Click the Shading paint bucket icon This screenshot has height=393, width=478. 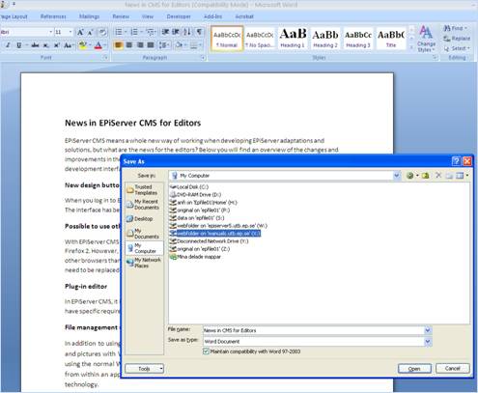click(x=179, y=45)
